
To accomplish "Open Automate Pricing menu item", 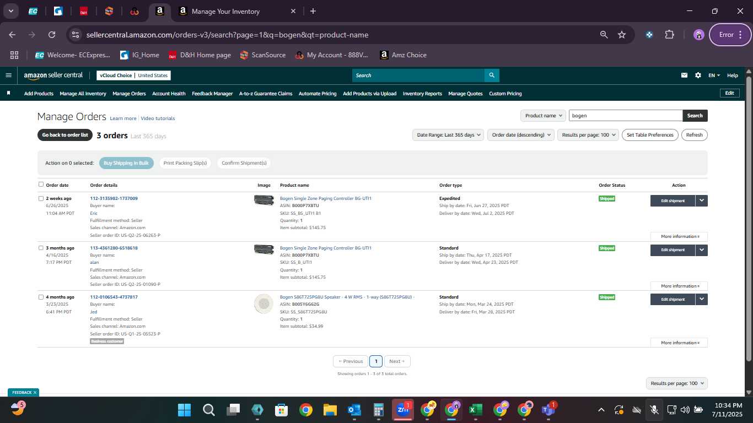I will tap(318, 94).
